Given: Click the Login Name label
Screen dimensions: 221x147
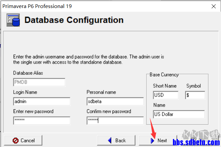Looking at the screenshot, I should [25, 92].
